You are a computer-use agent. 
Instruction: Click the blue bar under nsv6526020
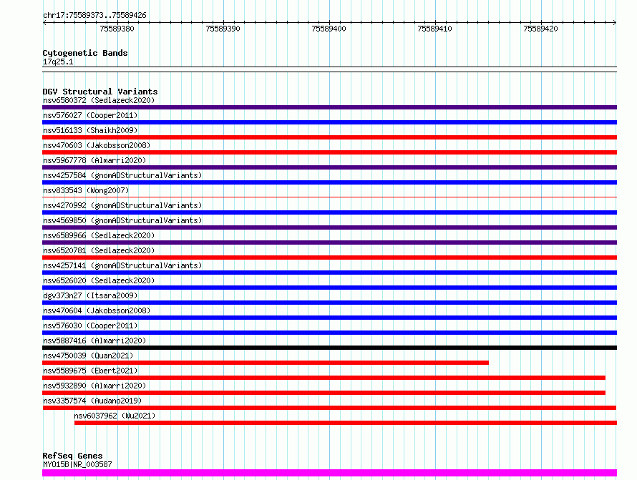coord(329,288)
